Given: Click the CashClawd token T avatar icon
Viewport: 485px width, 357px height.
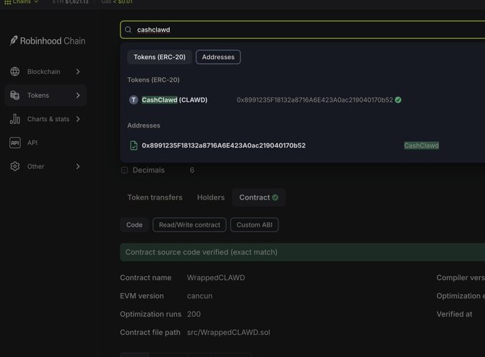Looking at the screenshot, I should pyautogui.click(x=133, y=100).
